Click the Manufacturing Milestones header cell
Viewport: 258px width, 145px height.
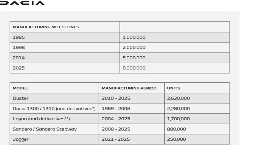point(46,27)
